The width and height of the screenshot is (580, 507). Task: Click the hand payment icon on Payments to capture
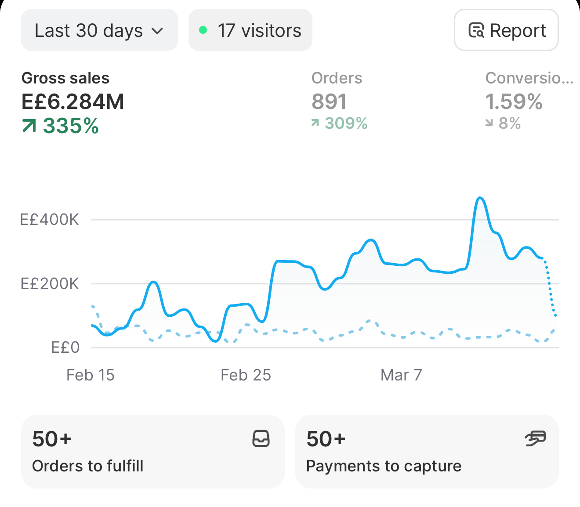pyautogui.click(x=535, y=438)
